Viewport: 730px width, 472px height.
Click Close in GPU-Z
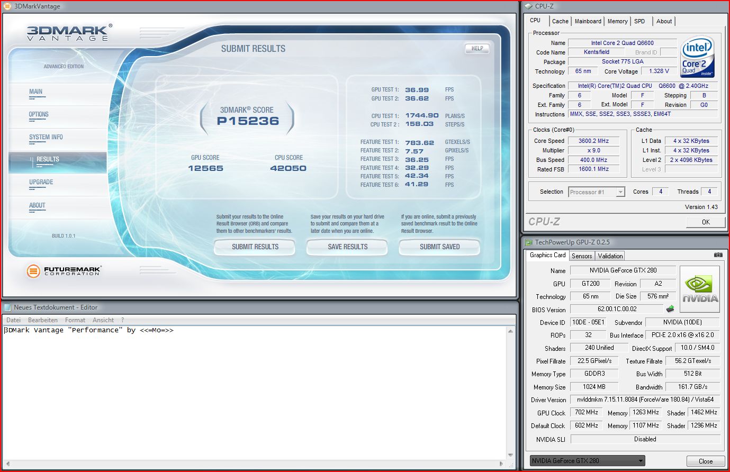(x=706, y=461)
